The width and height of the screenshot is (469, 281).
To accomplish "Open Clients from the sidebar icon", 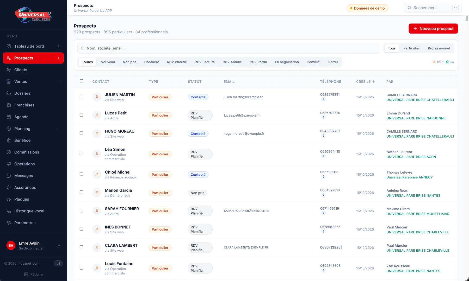I will tap(9, 70).
